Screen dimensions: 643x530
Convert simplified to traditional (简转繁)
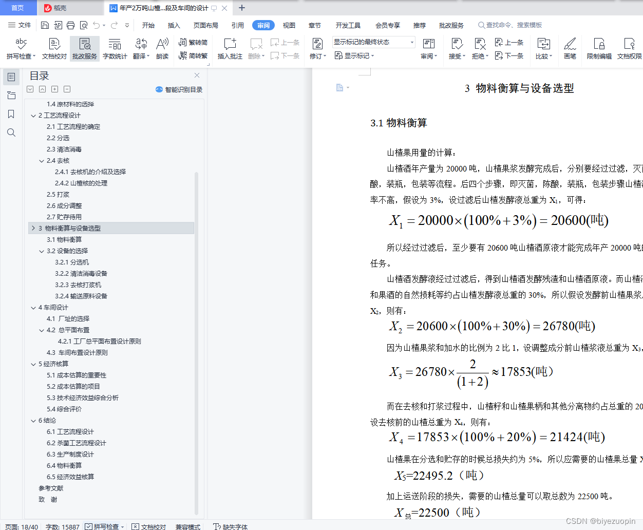(x=193, y=55)
